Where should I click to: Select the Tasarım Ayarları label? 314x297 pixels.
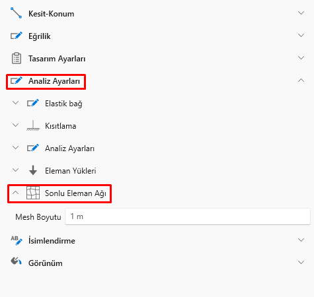[x=57, y=59]
